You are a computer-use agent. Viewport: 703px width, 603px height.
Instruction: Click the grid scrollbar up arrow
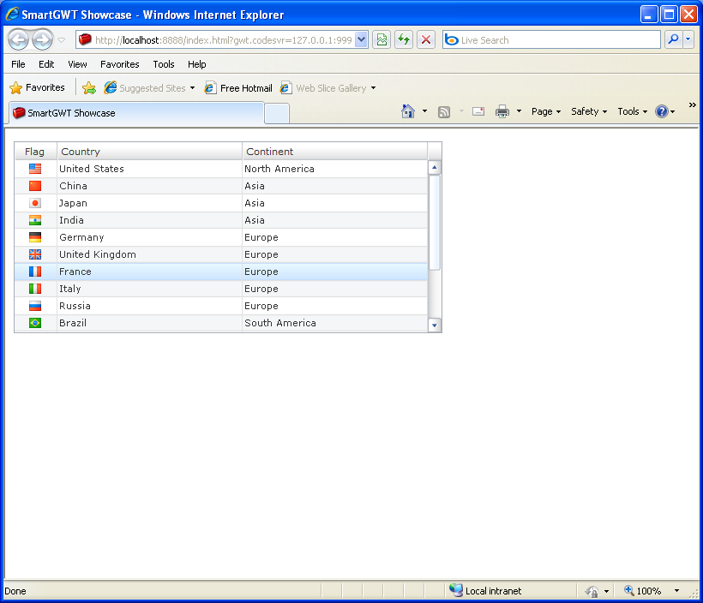point(434,168)
